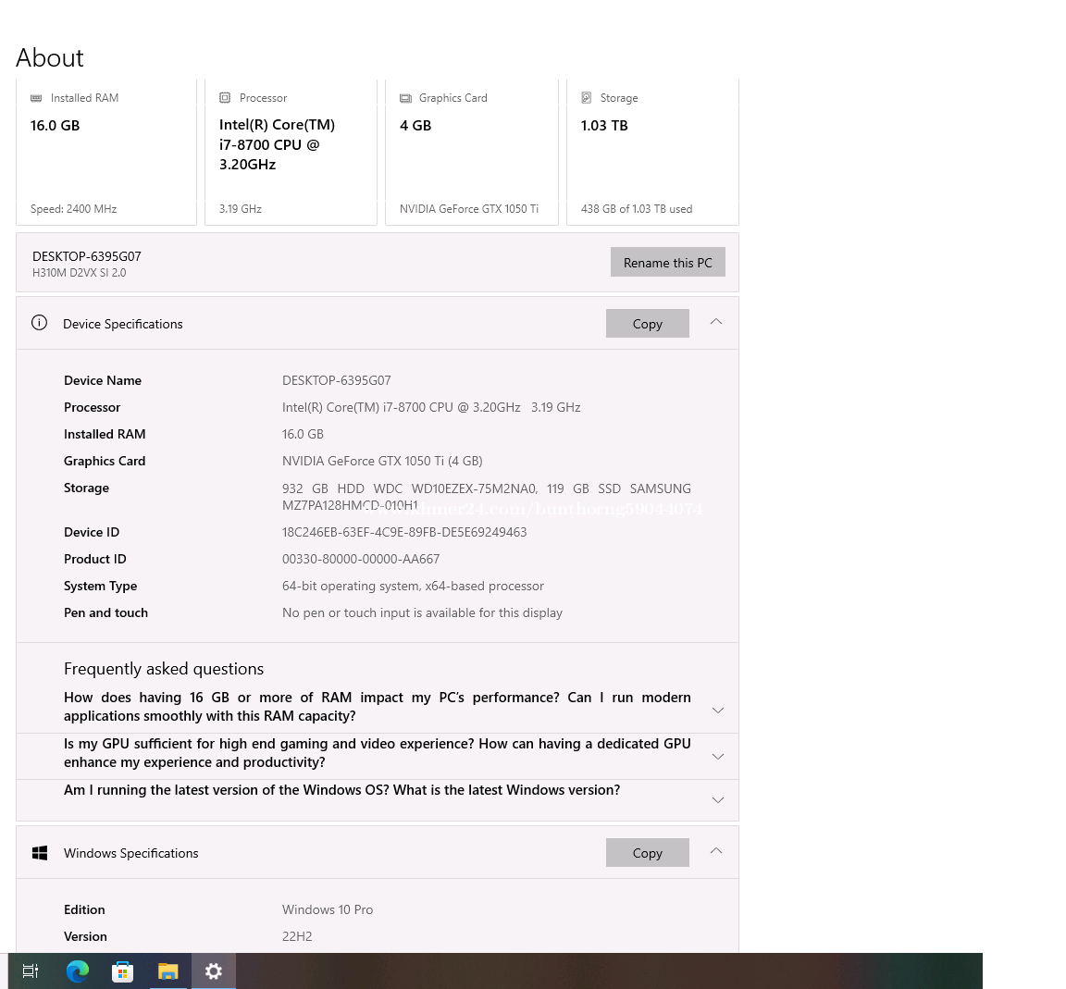Click the 438 GB of 1.03 TB used text

pos(637,209)
